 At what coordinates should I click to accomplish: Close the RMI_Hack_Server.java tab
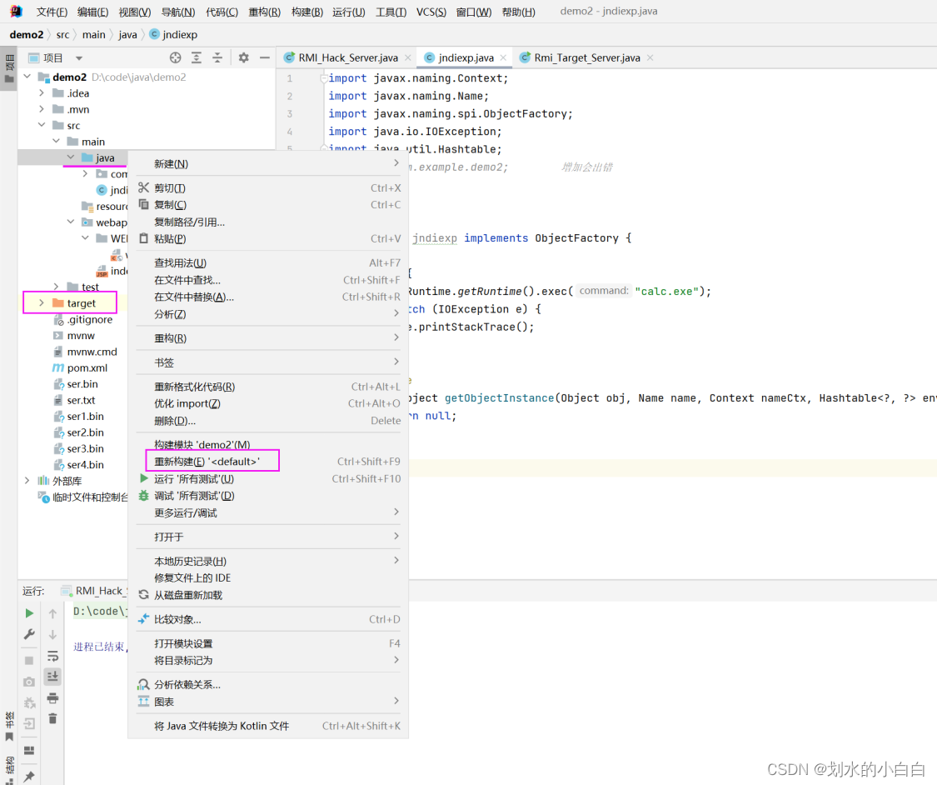click(x=408, y=57)
